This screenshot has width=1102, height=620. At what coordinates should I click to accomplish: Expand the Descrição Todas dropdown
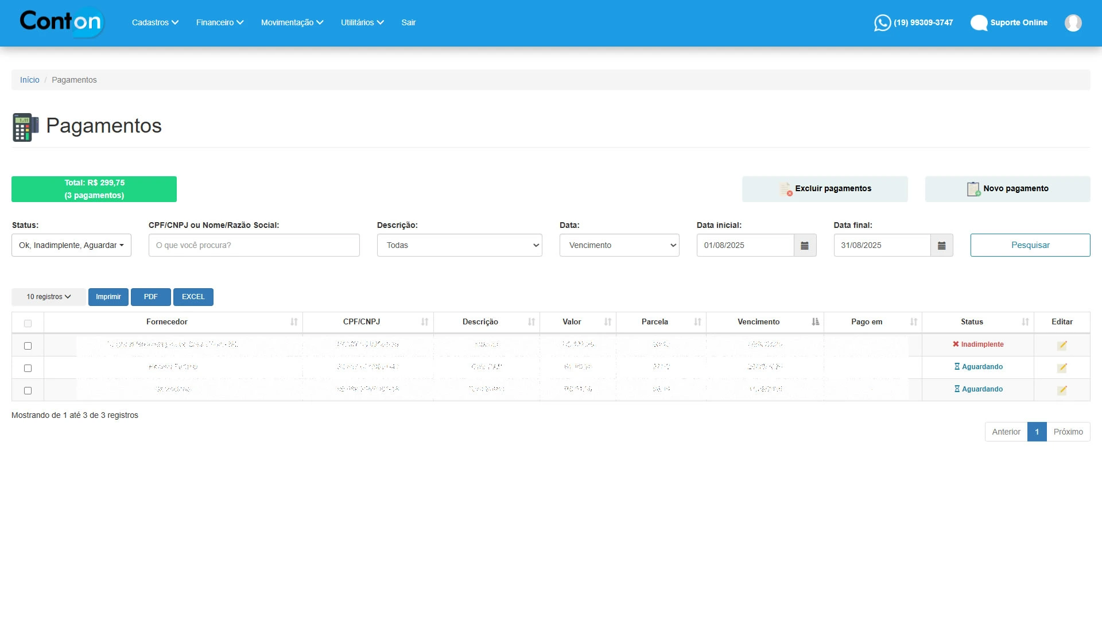pyautogui.click(x=459, y=245)
